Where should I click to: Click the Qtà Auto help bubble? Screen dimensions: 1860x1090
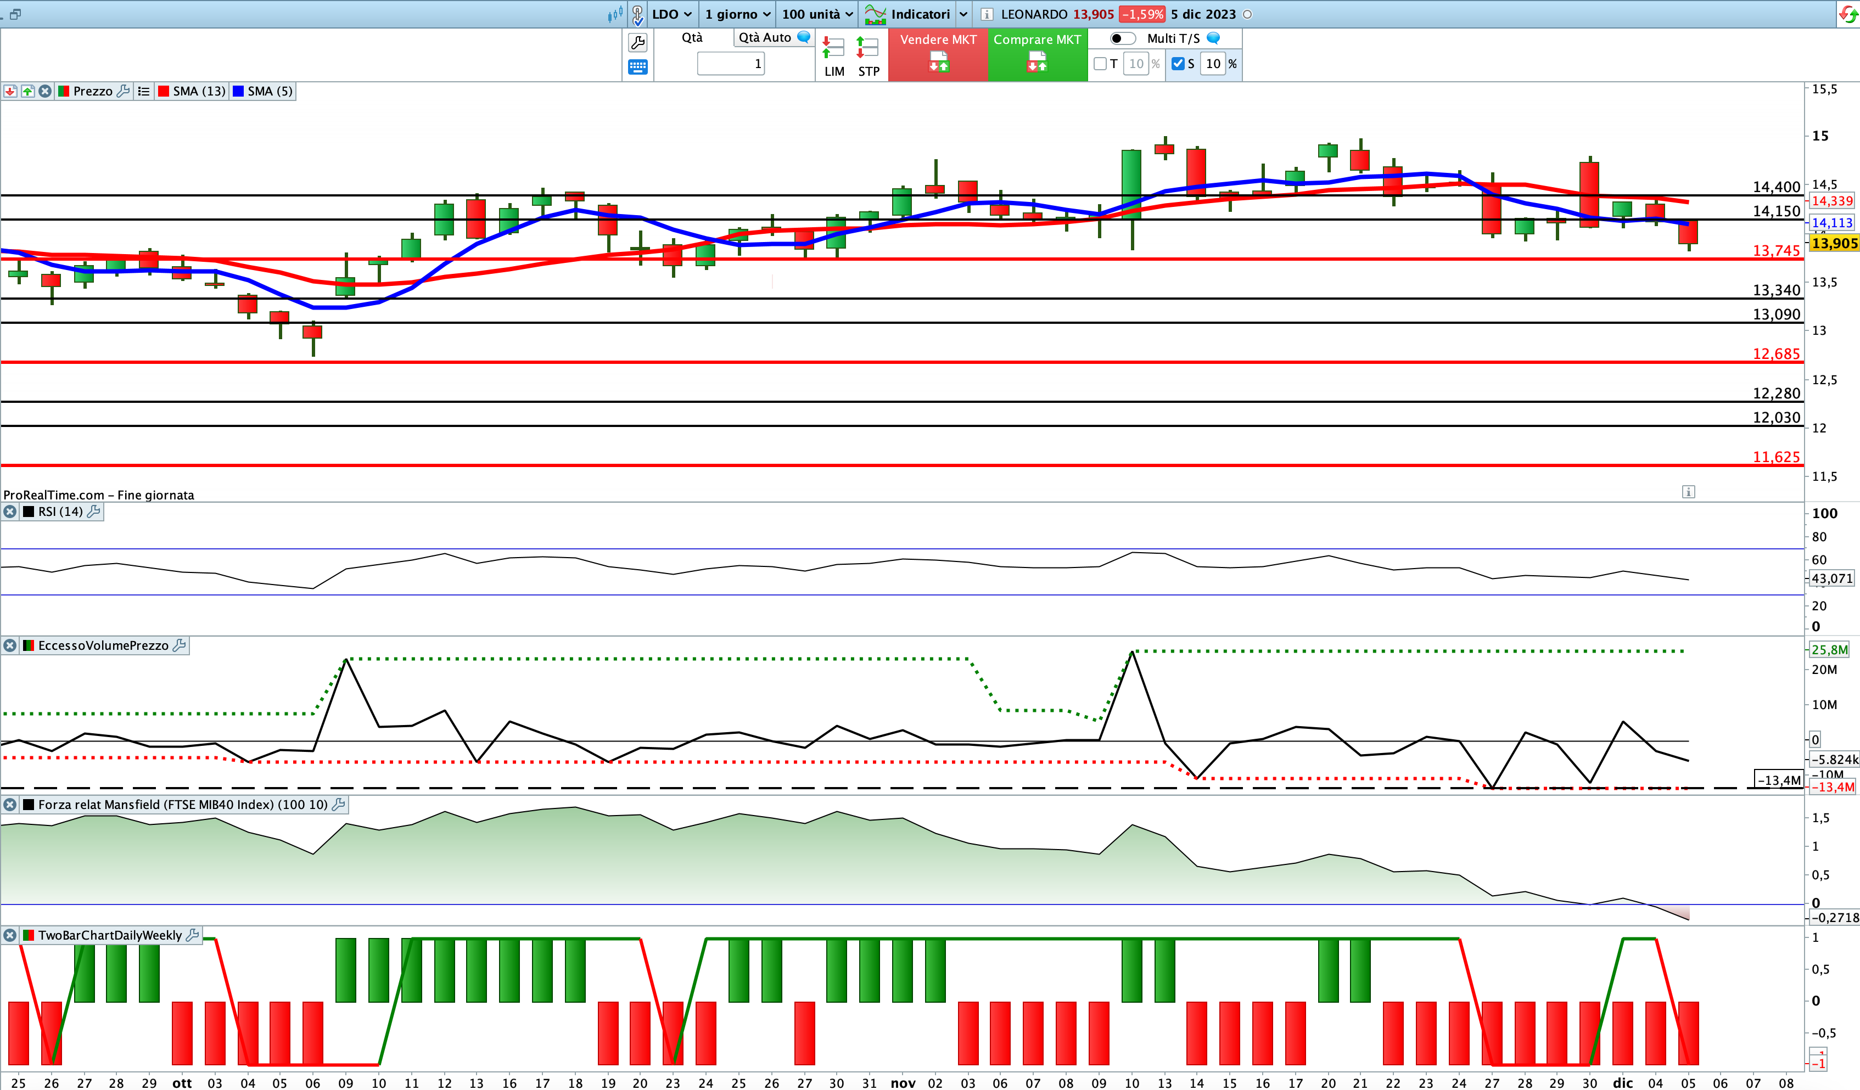(x=804, y=37)
